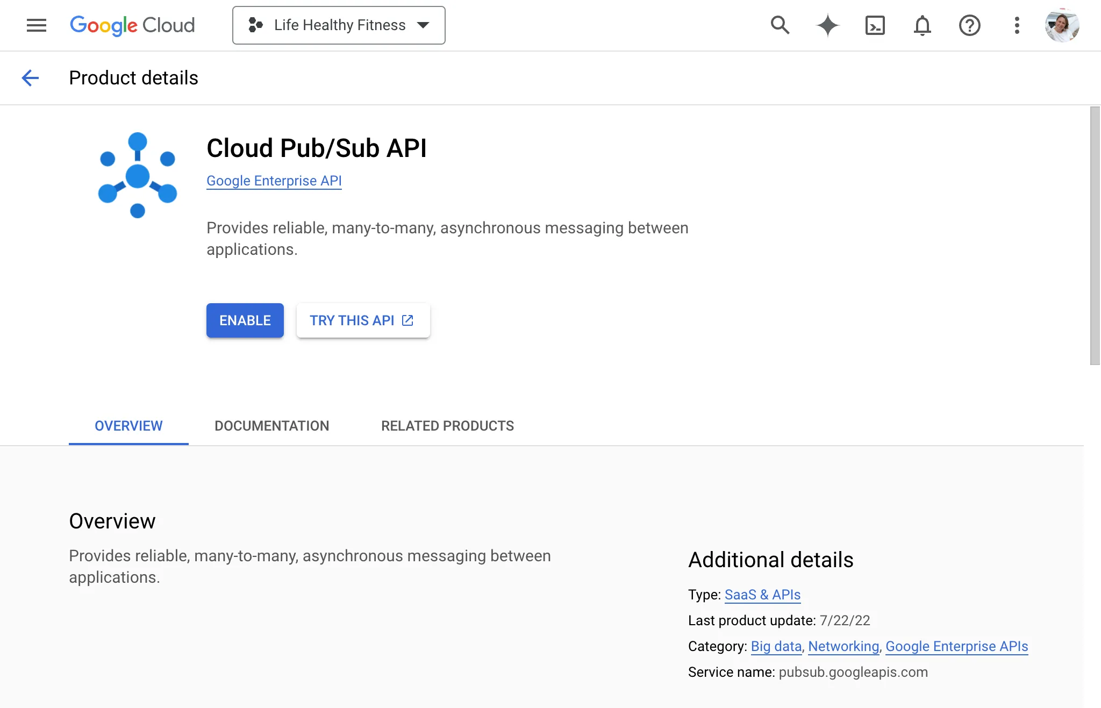Click the Try This API button
Image resolution: width=1101 pixels, height=708 pixels.
pos(363,320)
